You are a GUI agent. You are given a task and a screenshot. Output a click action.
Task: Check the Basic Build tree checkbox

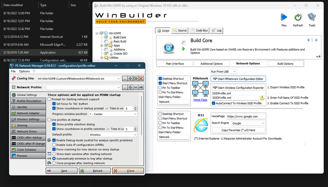106,41
